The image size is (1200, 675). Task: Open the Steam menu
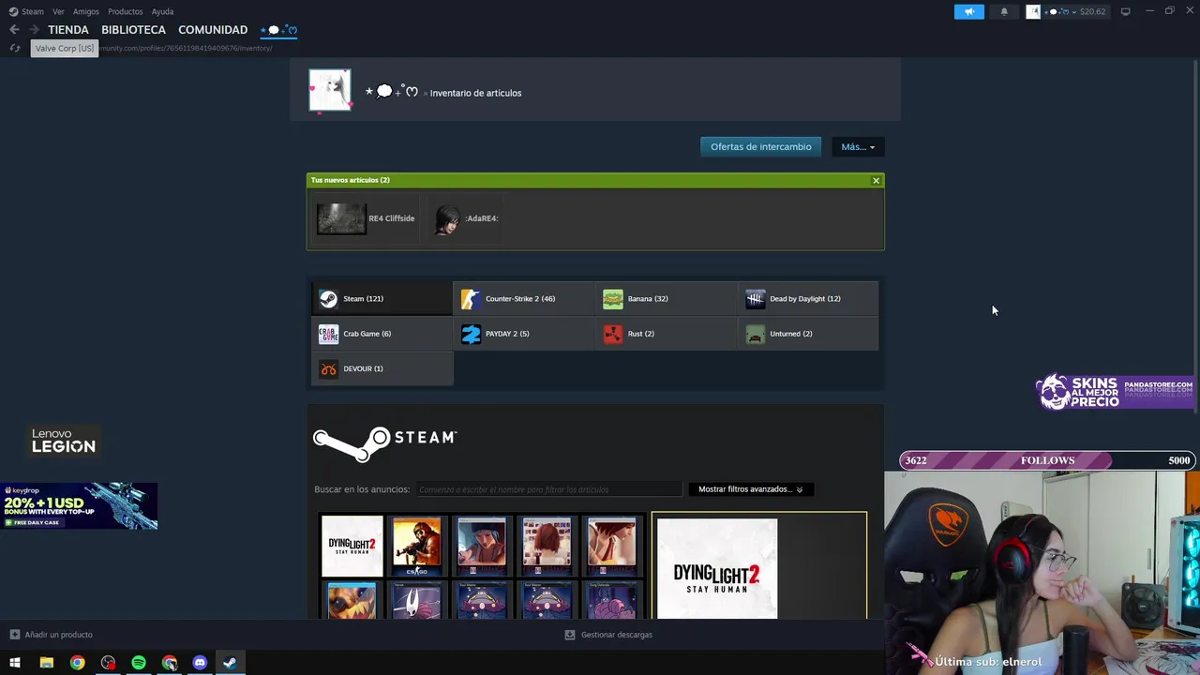tap(27, 11)
